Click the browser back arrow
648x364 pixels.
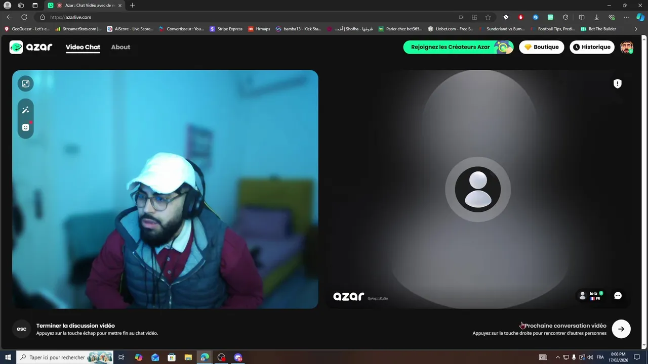[x=9, y=17]
